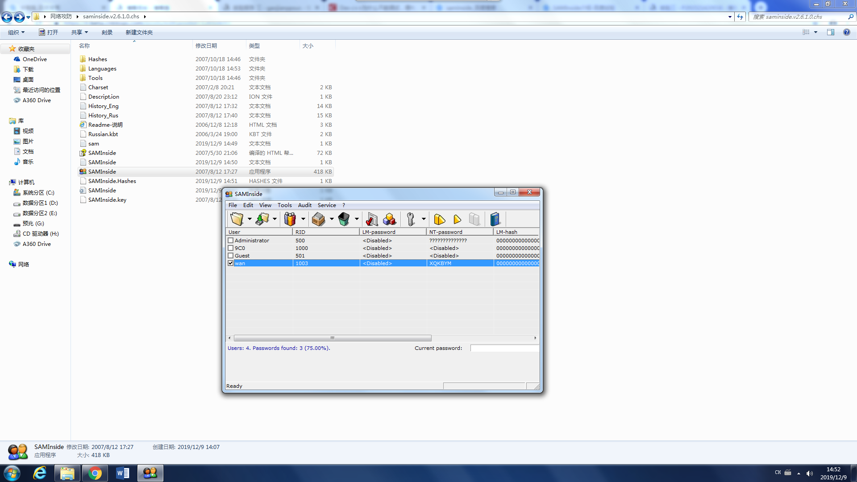Open settings with the wrench icon
This screenshot has height=482, width=857.
click(x=411, y=219)
